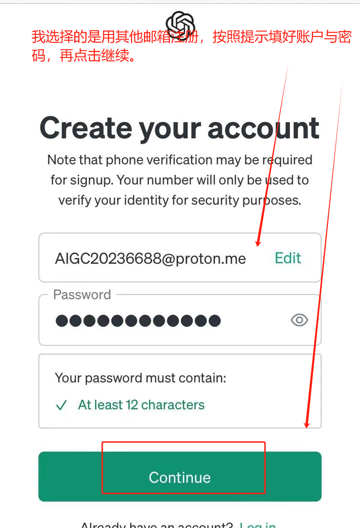Click the red outline around Continue

184,467
